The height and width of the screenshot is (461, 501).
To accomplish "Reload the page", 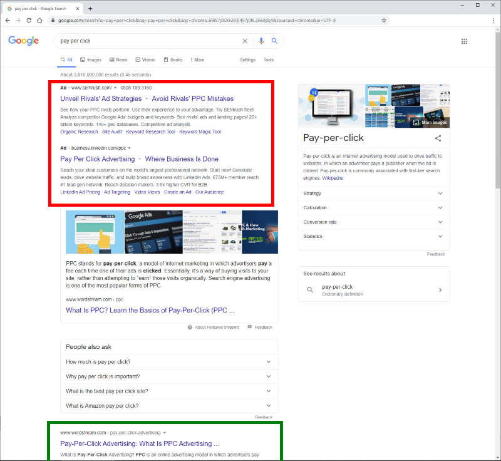I will pos(29,21).
